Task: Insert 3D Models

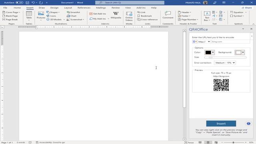Action: point(54,20)
